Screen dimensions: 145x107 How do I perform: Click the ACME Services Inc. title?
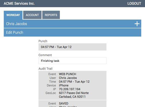(x=19, y=3)
